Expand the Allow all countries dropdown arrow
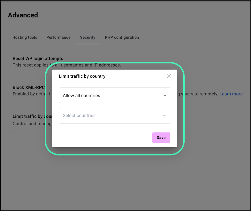Image resolution: width=251 pixels, height=211 pixels. point(165,95)
